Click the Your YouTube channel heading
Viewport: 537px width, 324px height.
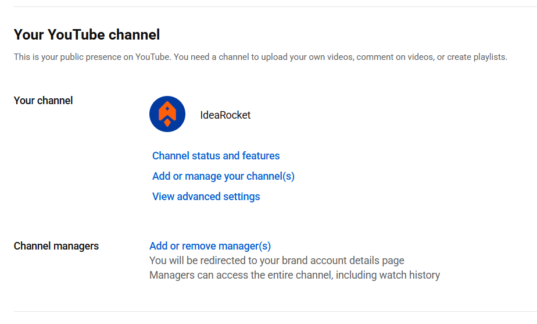87,35
